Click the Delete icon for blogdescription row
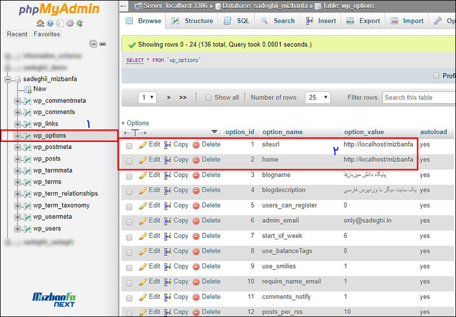Image resolution: width=456 pixels, height=317 pixels. click(x=196, y=190)
